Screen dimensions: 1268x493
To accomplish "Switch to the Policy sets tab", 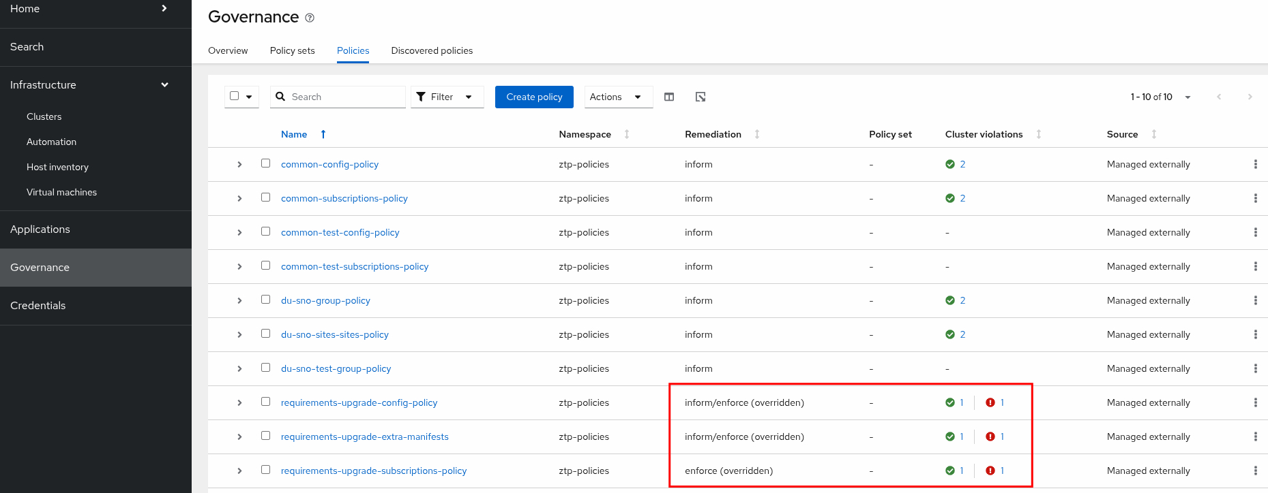I will click(292, 50).
